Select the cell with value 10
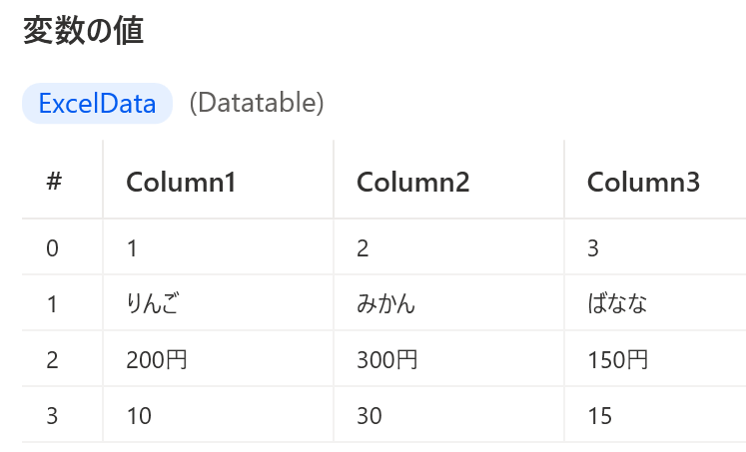 [x=219, y=415]
